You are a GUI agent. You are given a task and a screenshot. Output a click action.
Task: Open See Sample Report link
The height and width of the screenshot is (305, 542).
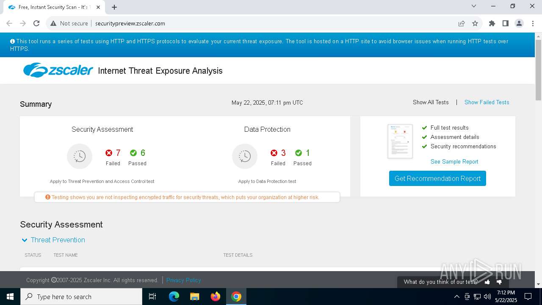coord(454,161)
